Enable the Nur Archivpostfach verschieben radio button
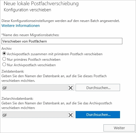This screenshot has width=136, height=133. pyautogui.click(x=4, y=64)
